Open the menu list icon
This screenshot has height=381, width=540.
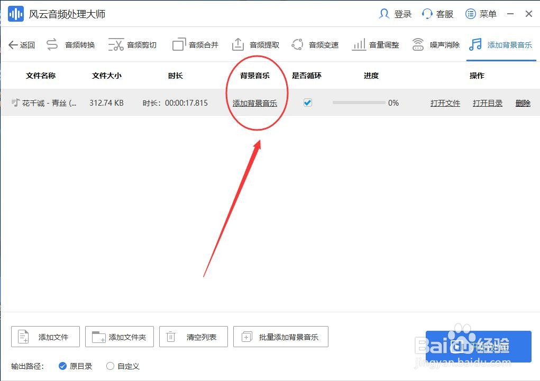coord(470,14)
